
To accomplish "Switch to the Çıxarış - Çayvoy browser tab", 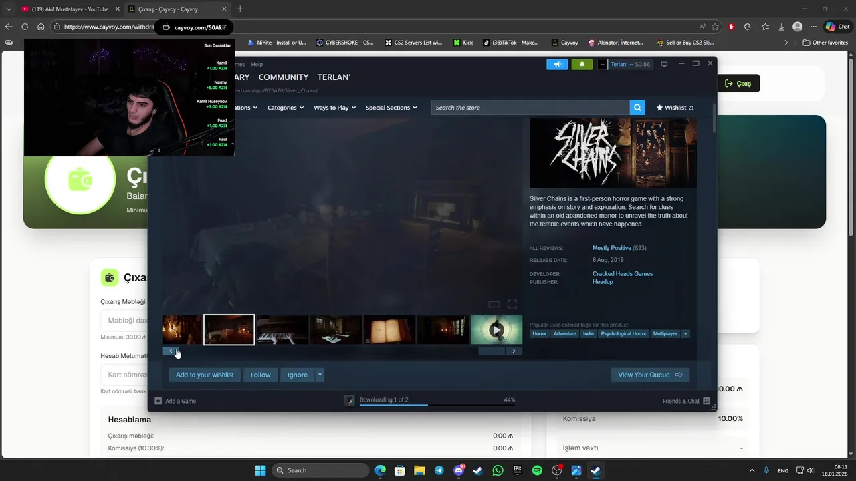I will coord(177,9).
